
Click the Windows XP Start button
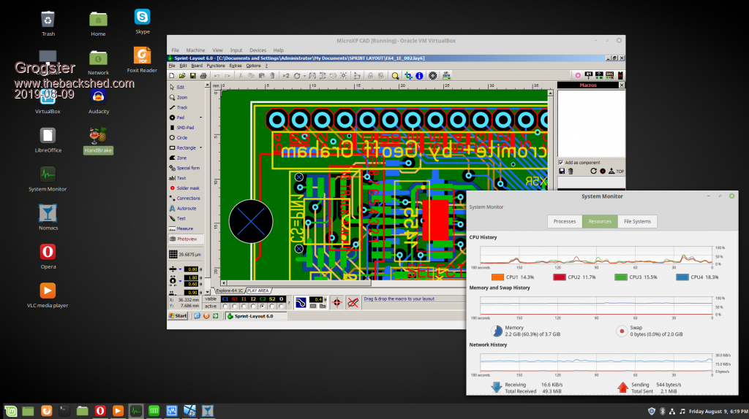[178, 316]
